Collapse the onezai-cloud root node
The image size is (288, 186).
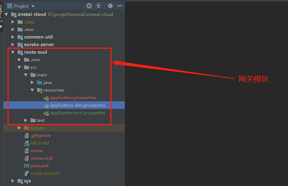coord(6,14)
